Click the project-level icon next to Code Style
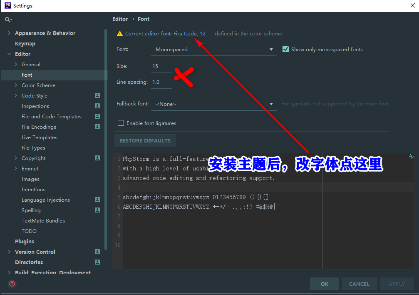419x295 pixels. click(x=97, y=95)
